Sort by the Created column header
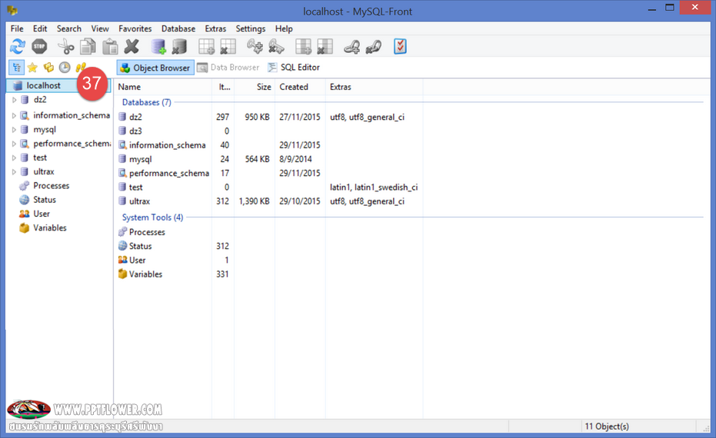The image size is (716, 438). (300, 87)
